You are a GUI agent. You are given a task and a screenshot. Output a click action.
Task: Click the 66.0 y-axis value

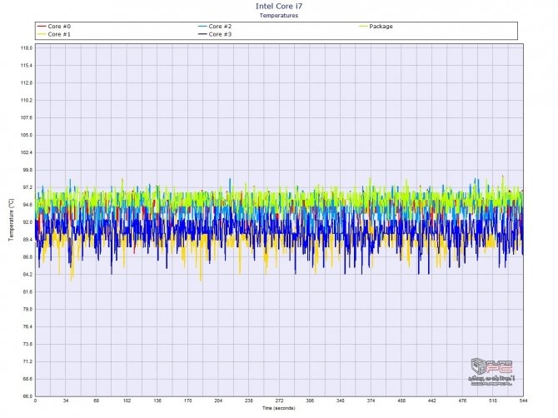(x=27, y=396)
